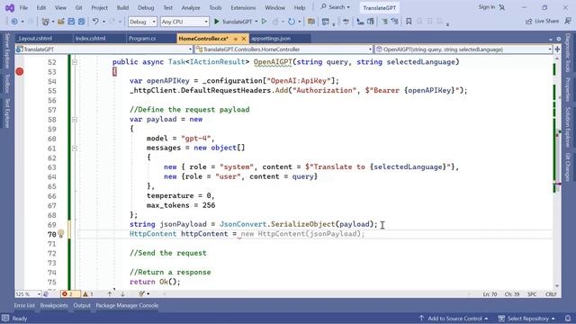Go to previous issue with up arrow
This screenshot has width=576, height=324.
click(x=110, y=294)
